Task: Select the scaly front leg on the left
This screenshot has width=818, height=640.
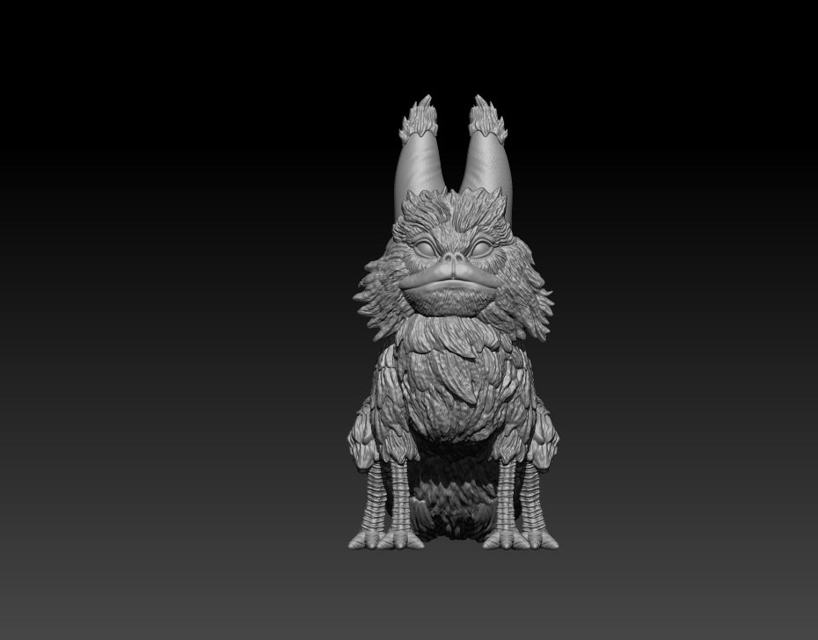Action: [x=401, y=492]
